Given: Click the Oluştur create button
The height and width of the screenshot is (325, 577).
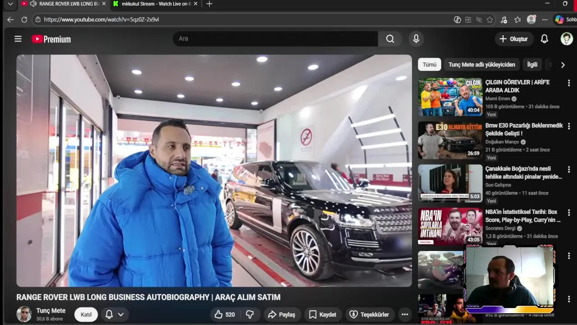Looking at the screenshot, I should click(x=514, y=39).
